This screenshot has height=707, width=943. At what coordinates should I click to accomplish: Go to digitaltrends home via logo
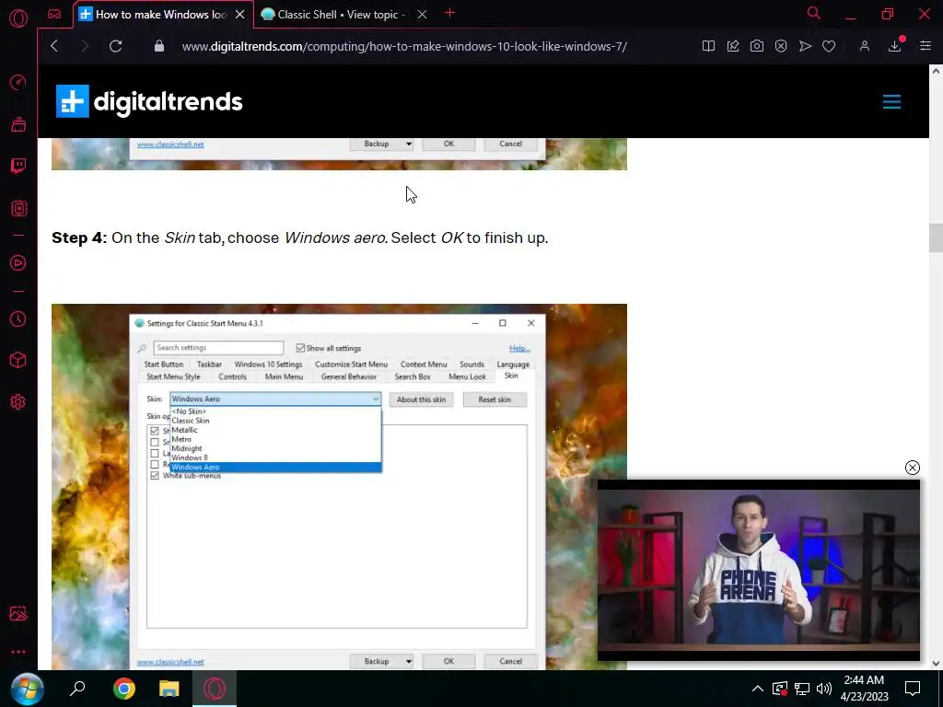pos(149,101)
